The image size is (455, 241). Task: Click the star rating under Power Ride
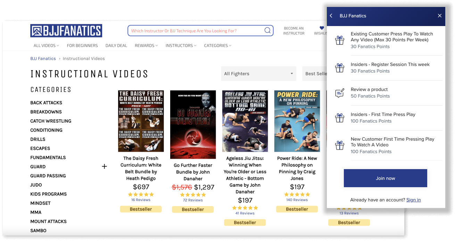pos(297,194)
